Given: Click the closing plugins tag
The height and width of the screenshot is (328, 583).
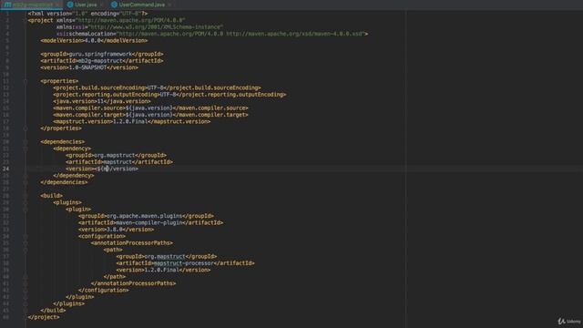Looking at the screenshot, I should pos(69,303).
